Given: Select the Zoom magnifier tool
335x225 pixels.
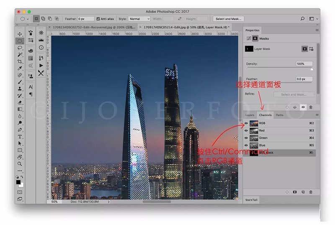Looking at the screenshot, I should 20,164.
